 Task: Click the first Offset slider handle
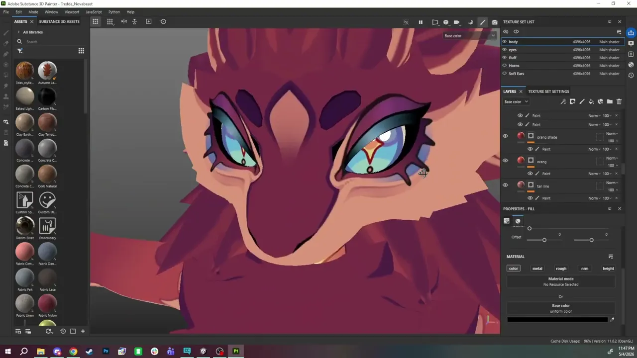point(544,240)
